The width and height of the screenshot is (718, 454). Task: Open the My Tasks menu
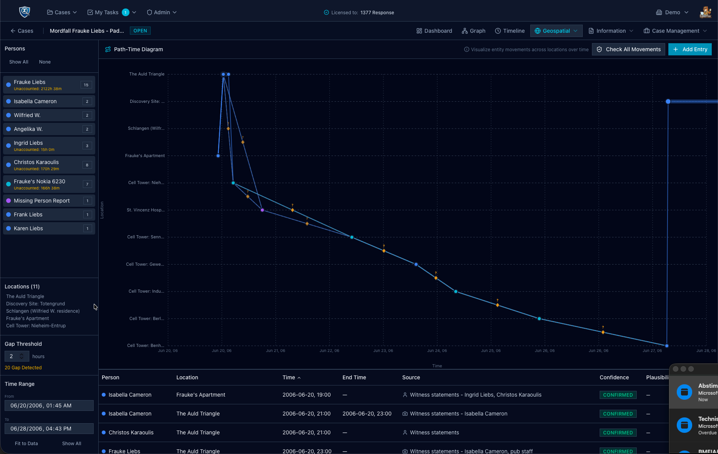coord(112,12)
